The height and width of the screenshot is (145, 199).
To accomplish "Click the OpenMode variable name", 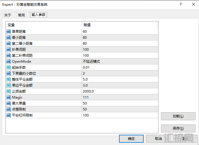I will [22, 62].
